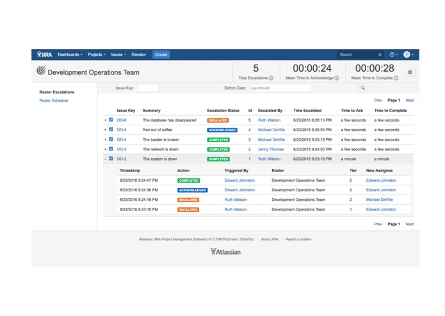Click Report a problem footer link

[x=298, y=239]
